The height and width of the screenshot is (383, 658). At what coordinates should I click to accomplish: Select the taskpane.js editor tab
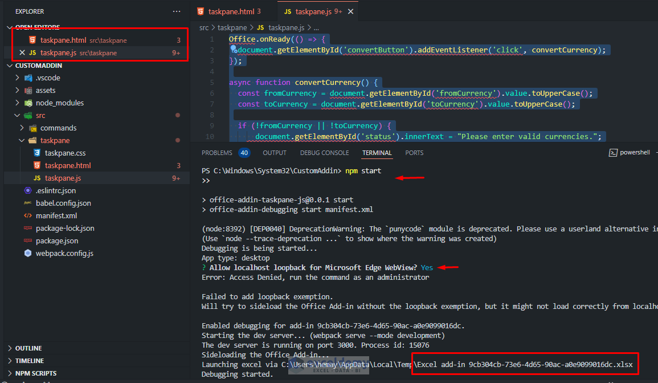(318, 11)
